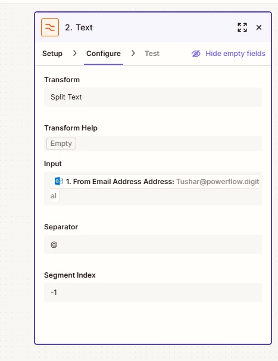Click the From Email Address Address pill
Screen dimensions: 278x361
coord(155,182)
